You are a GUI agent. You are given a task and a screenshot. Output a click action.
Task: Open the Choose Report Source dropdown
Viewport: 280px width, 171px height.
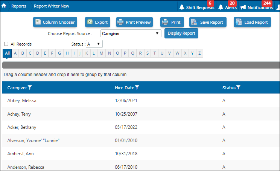(x=131, y=34)
